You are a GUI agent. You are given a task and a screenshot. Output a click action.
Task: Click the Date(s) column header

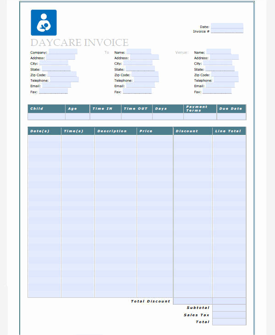tap(44, 131)
